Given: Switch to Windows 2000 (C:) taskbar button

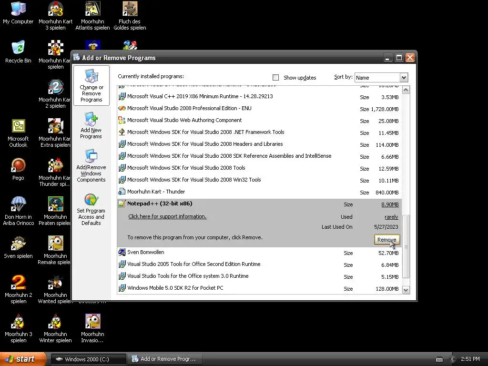Looking at the screenshot, I should (x=88, y=359).
